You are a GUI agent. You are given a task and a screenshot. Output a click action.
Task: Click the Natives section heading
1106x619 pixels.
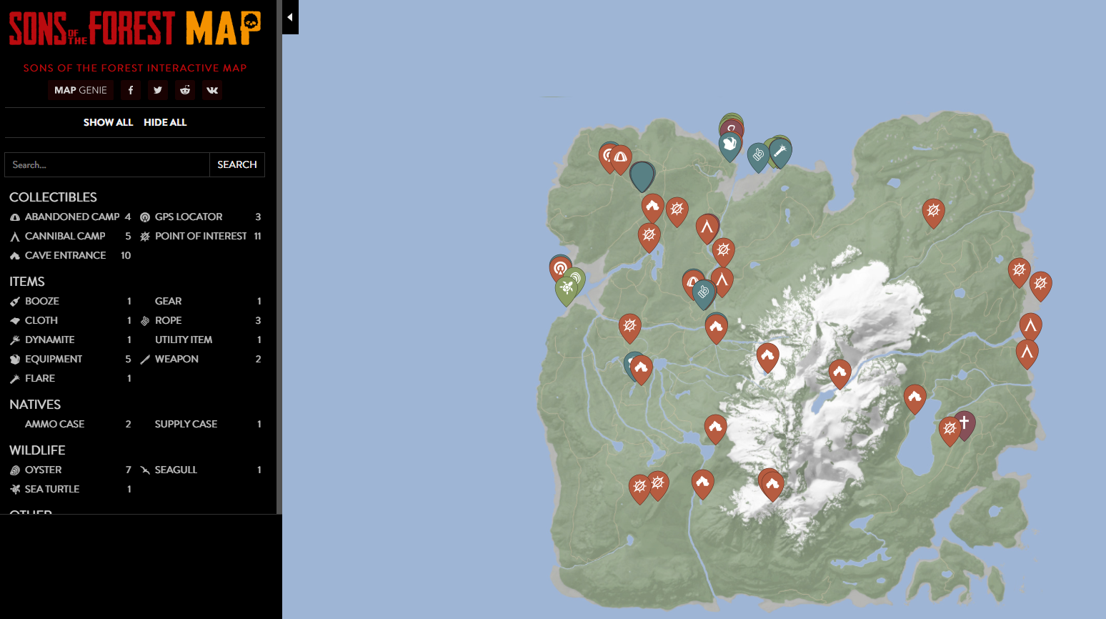click(35, 405)
